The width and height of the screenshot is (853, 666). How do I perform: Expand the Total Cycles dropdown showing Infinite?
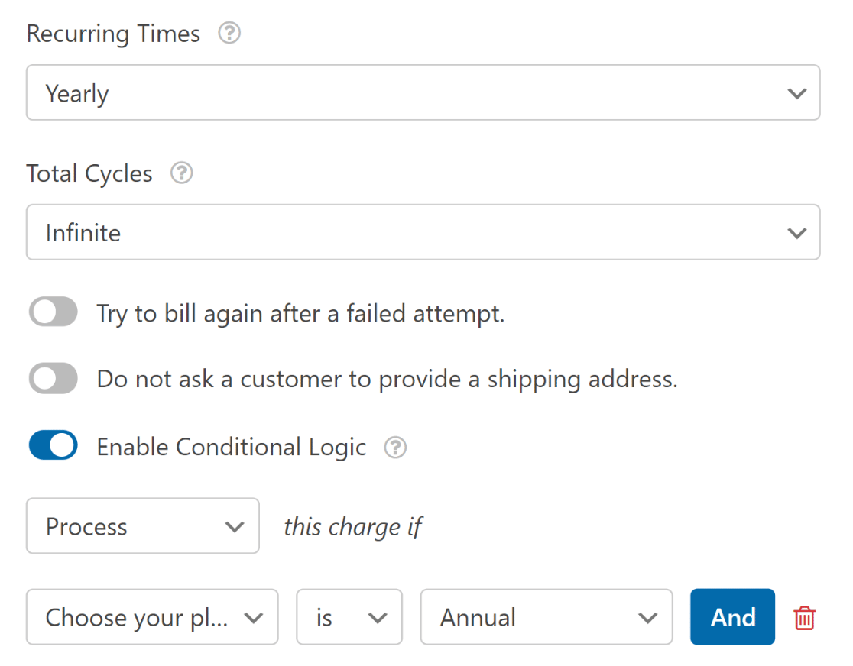click(x=423, y=232)
